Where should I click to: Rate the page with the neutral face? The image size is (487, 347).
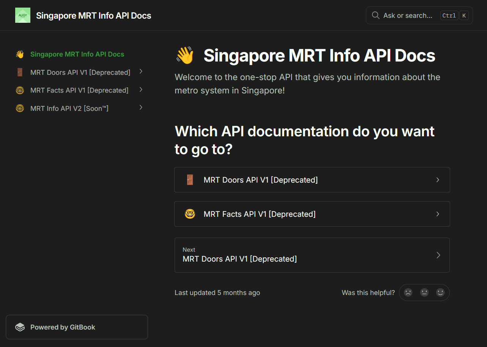click(x=424, y=293)
